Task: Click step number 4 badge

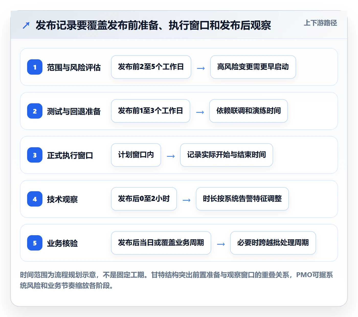Action: pyautogui.click(x=35, y=199)
